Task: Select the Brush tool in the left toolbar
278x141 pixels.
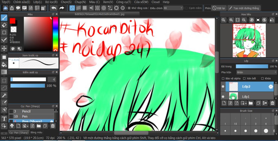Action: click(4, 18)
